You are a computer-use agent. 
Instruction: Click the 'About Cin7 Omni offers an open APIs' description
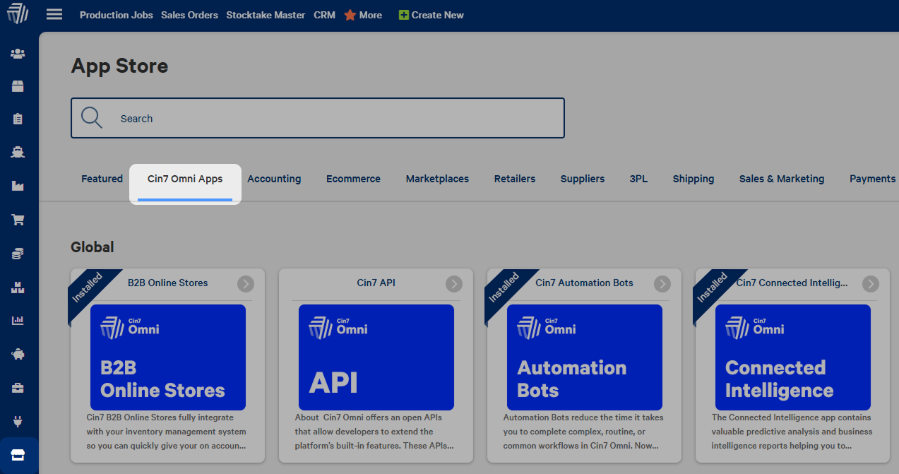(374, 432)
